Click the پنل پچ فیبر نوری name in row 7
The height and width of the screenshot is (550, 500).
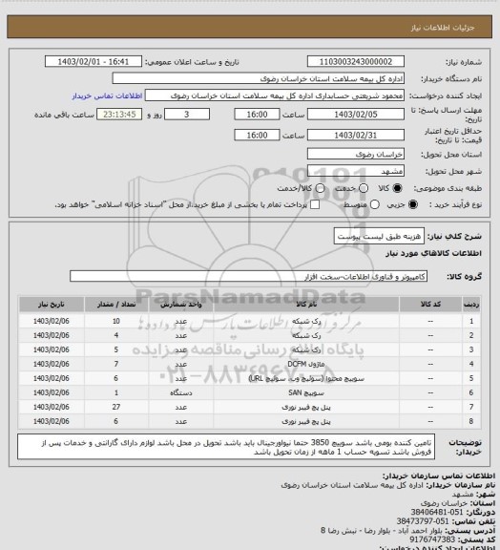pos(306,407)
